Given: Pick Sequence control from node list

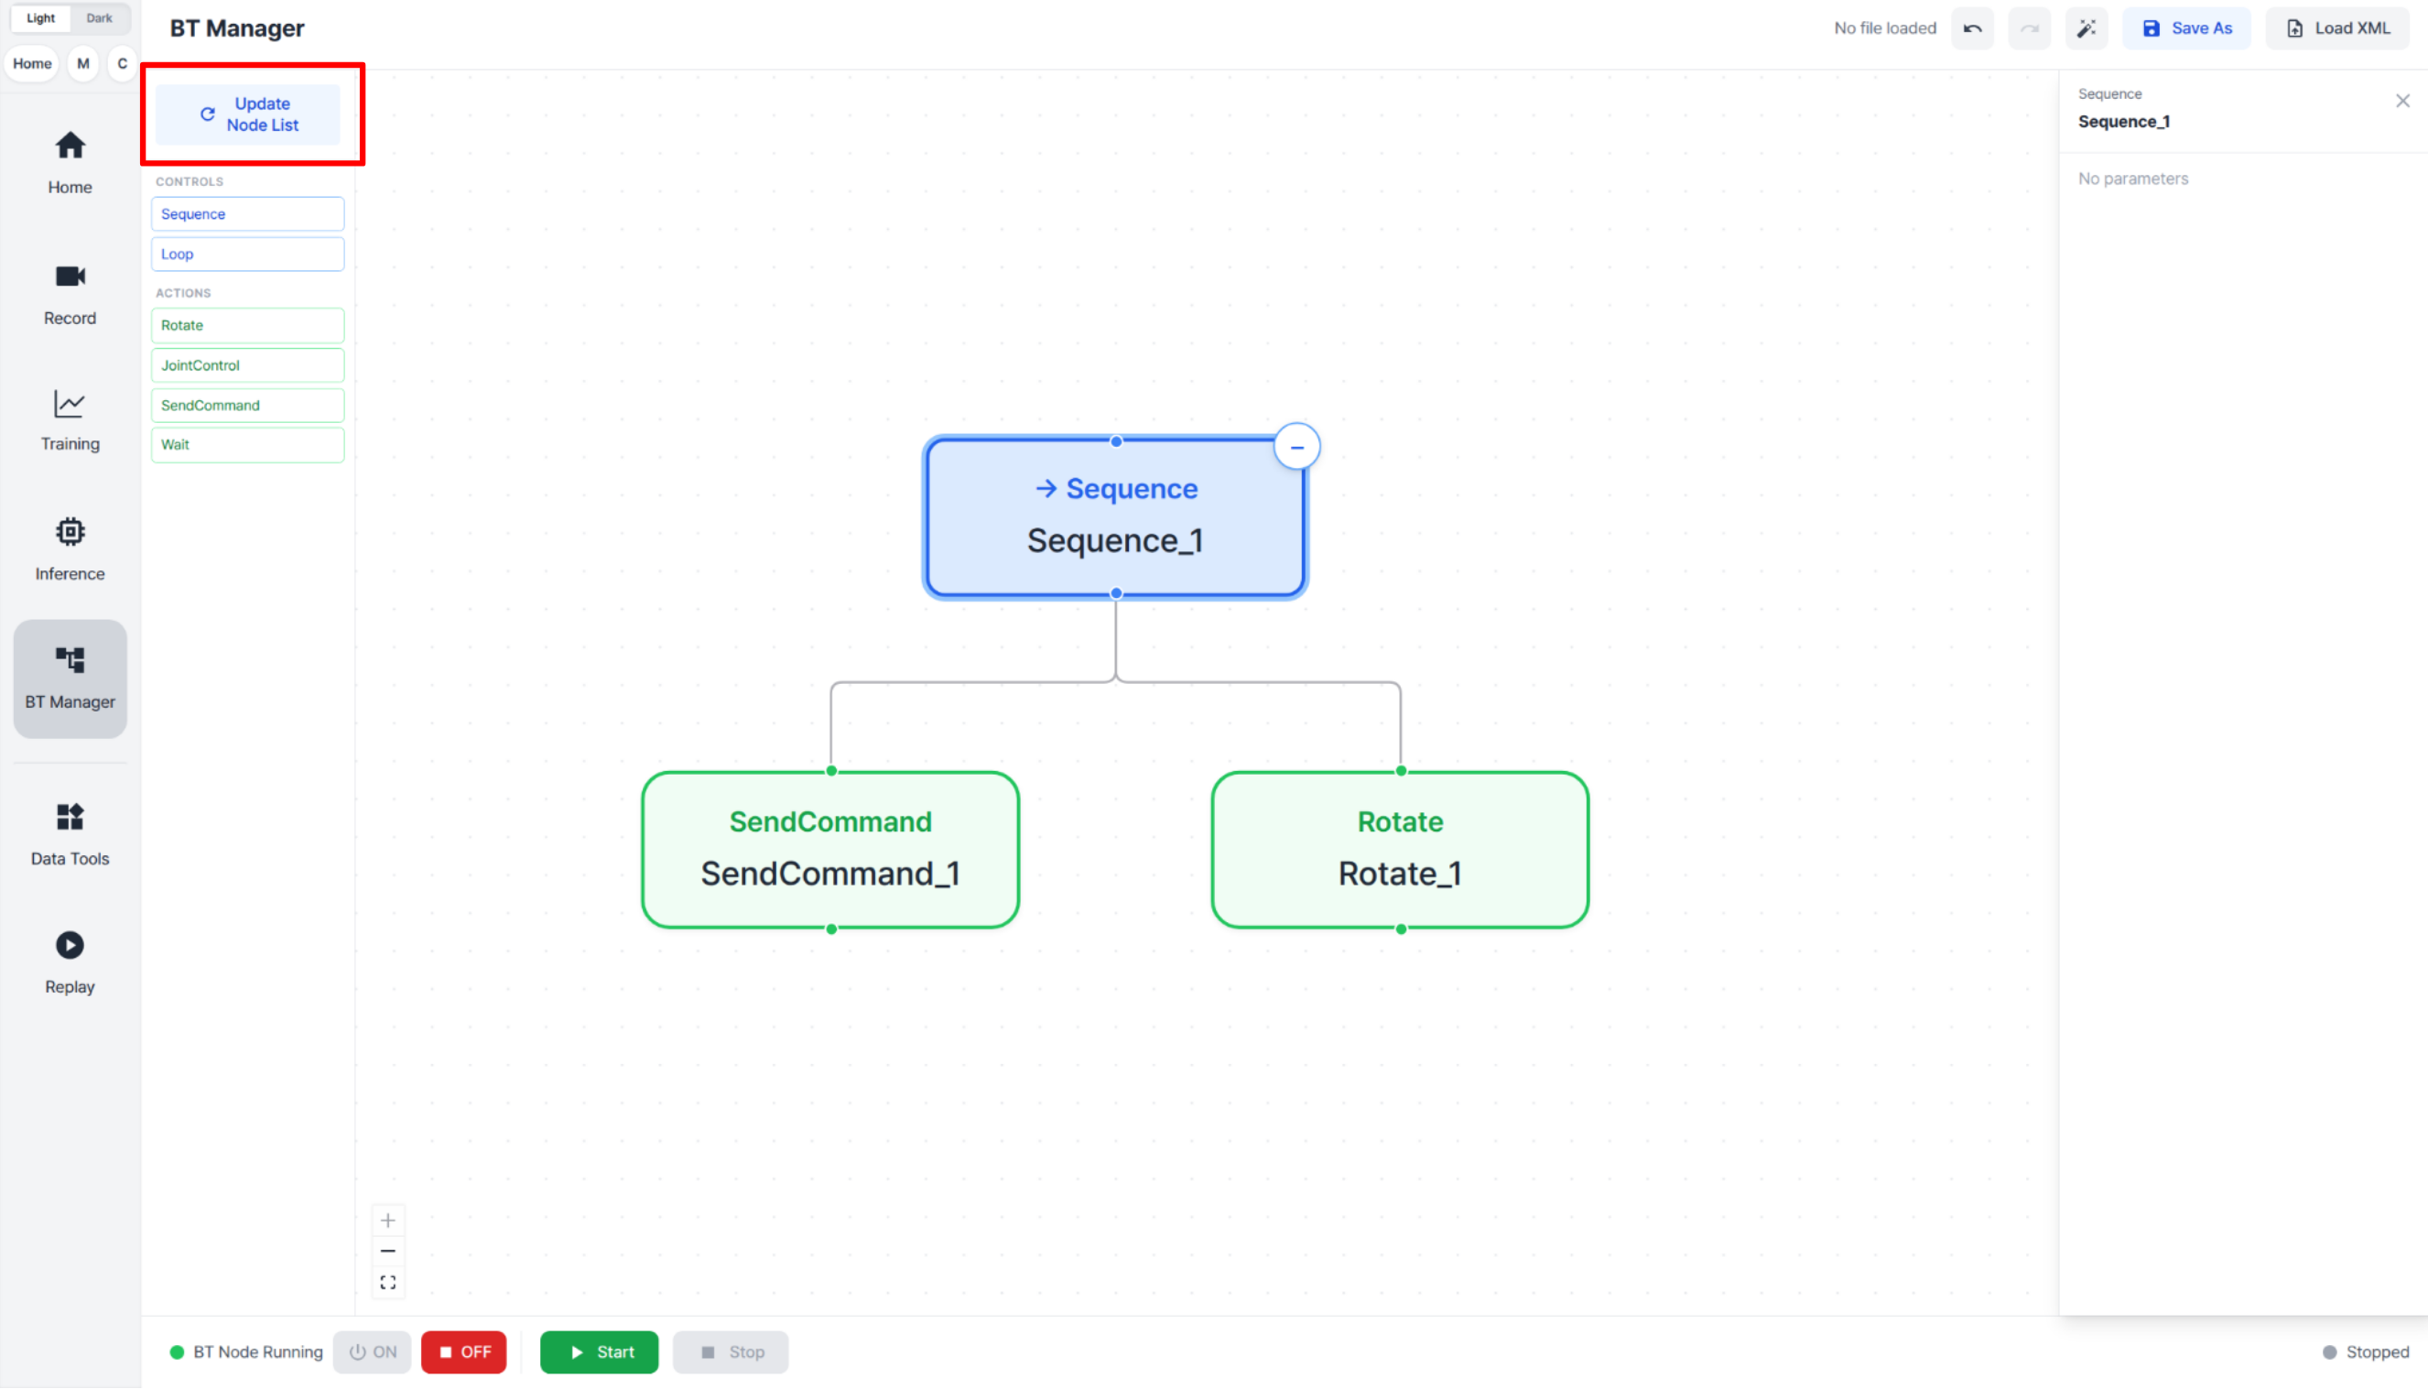Looking at the screenshot, I should pyautogui.click(x=247, y=213).
